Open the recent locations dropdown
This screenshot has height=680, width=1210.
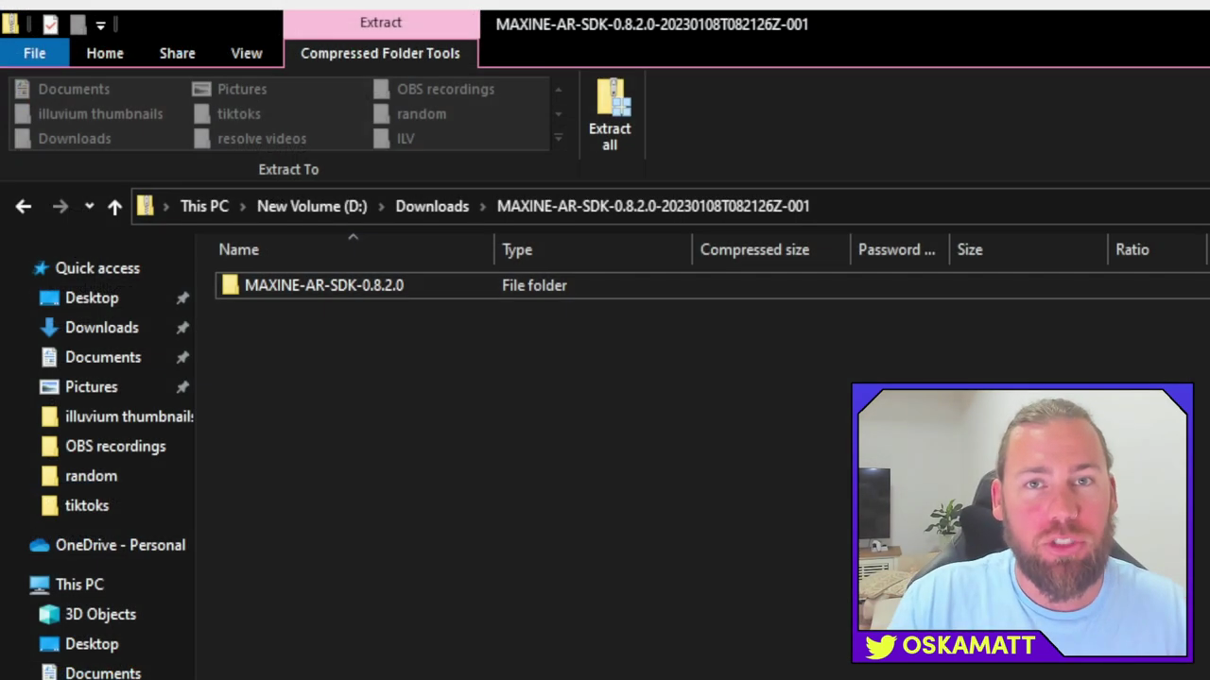click(89, 206)
